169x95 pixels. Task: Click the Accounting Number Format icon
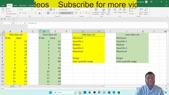76,13
